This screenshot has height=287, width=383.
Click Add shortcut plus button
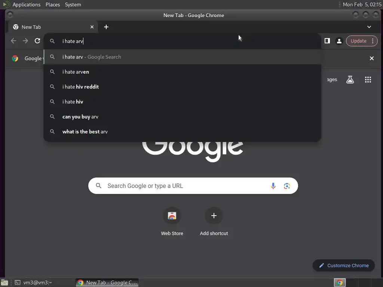214,216
